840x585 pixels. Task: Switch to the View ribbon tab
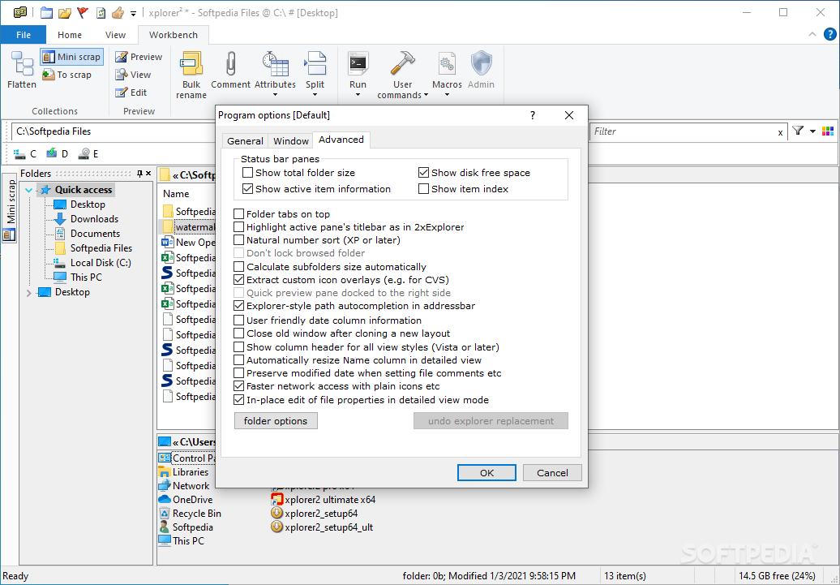pyautogui.click(x=115, y=35)
